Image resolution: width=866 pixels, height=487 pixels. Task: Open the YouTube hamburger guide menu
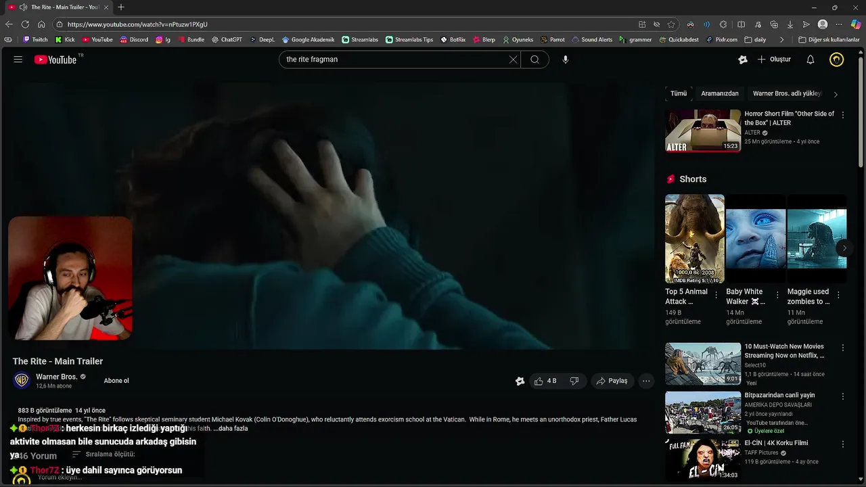(x=18, y=60)
